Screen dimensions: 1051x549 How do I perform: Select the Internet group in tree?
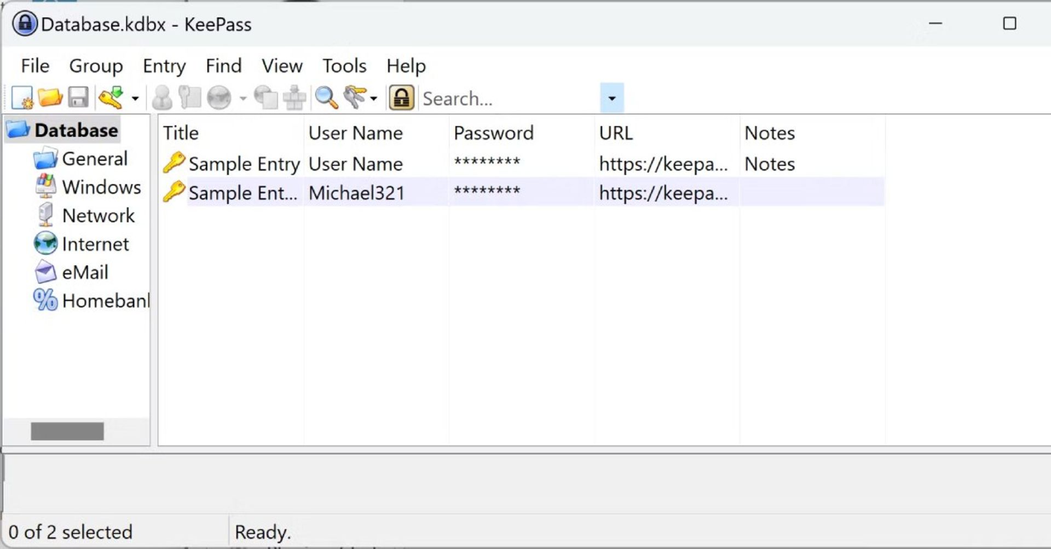click(96, 244)
